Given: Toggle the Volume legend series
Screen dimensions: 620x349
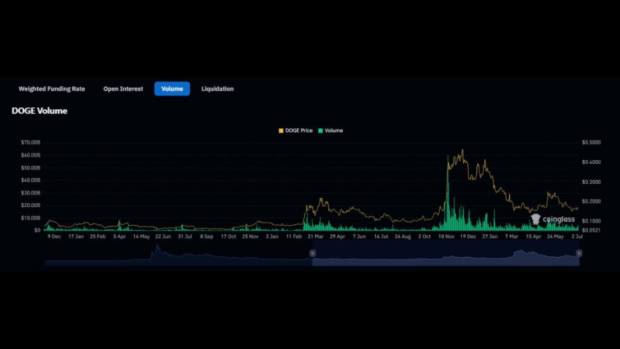Looking at the screenshot, I should (331, 130).
